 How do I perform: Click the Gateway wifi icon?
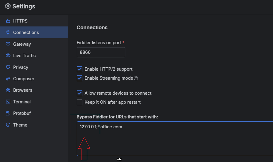click(8, 44)
